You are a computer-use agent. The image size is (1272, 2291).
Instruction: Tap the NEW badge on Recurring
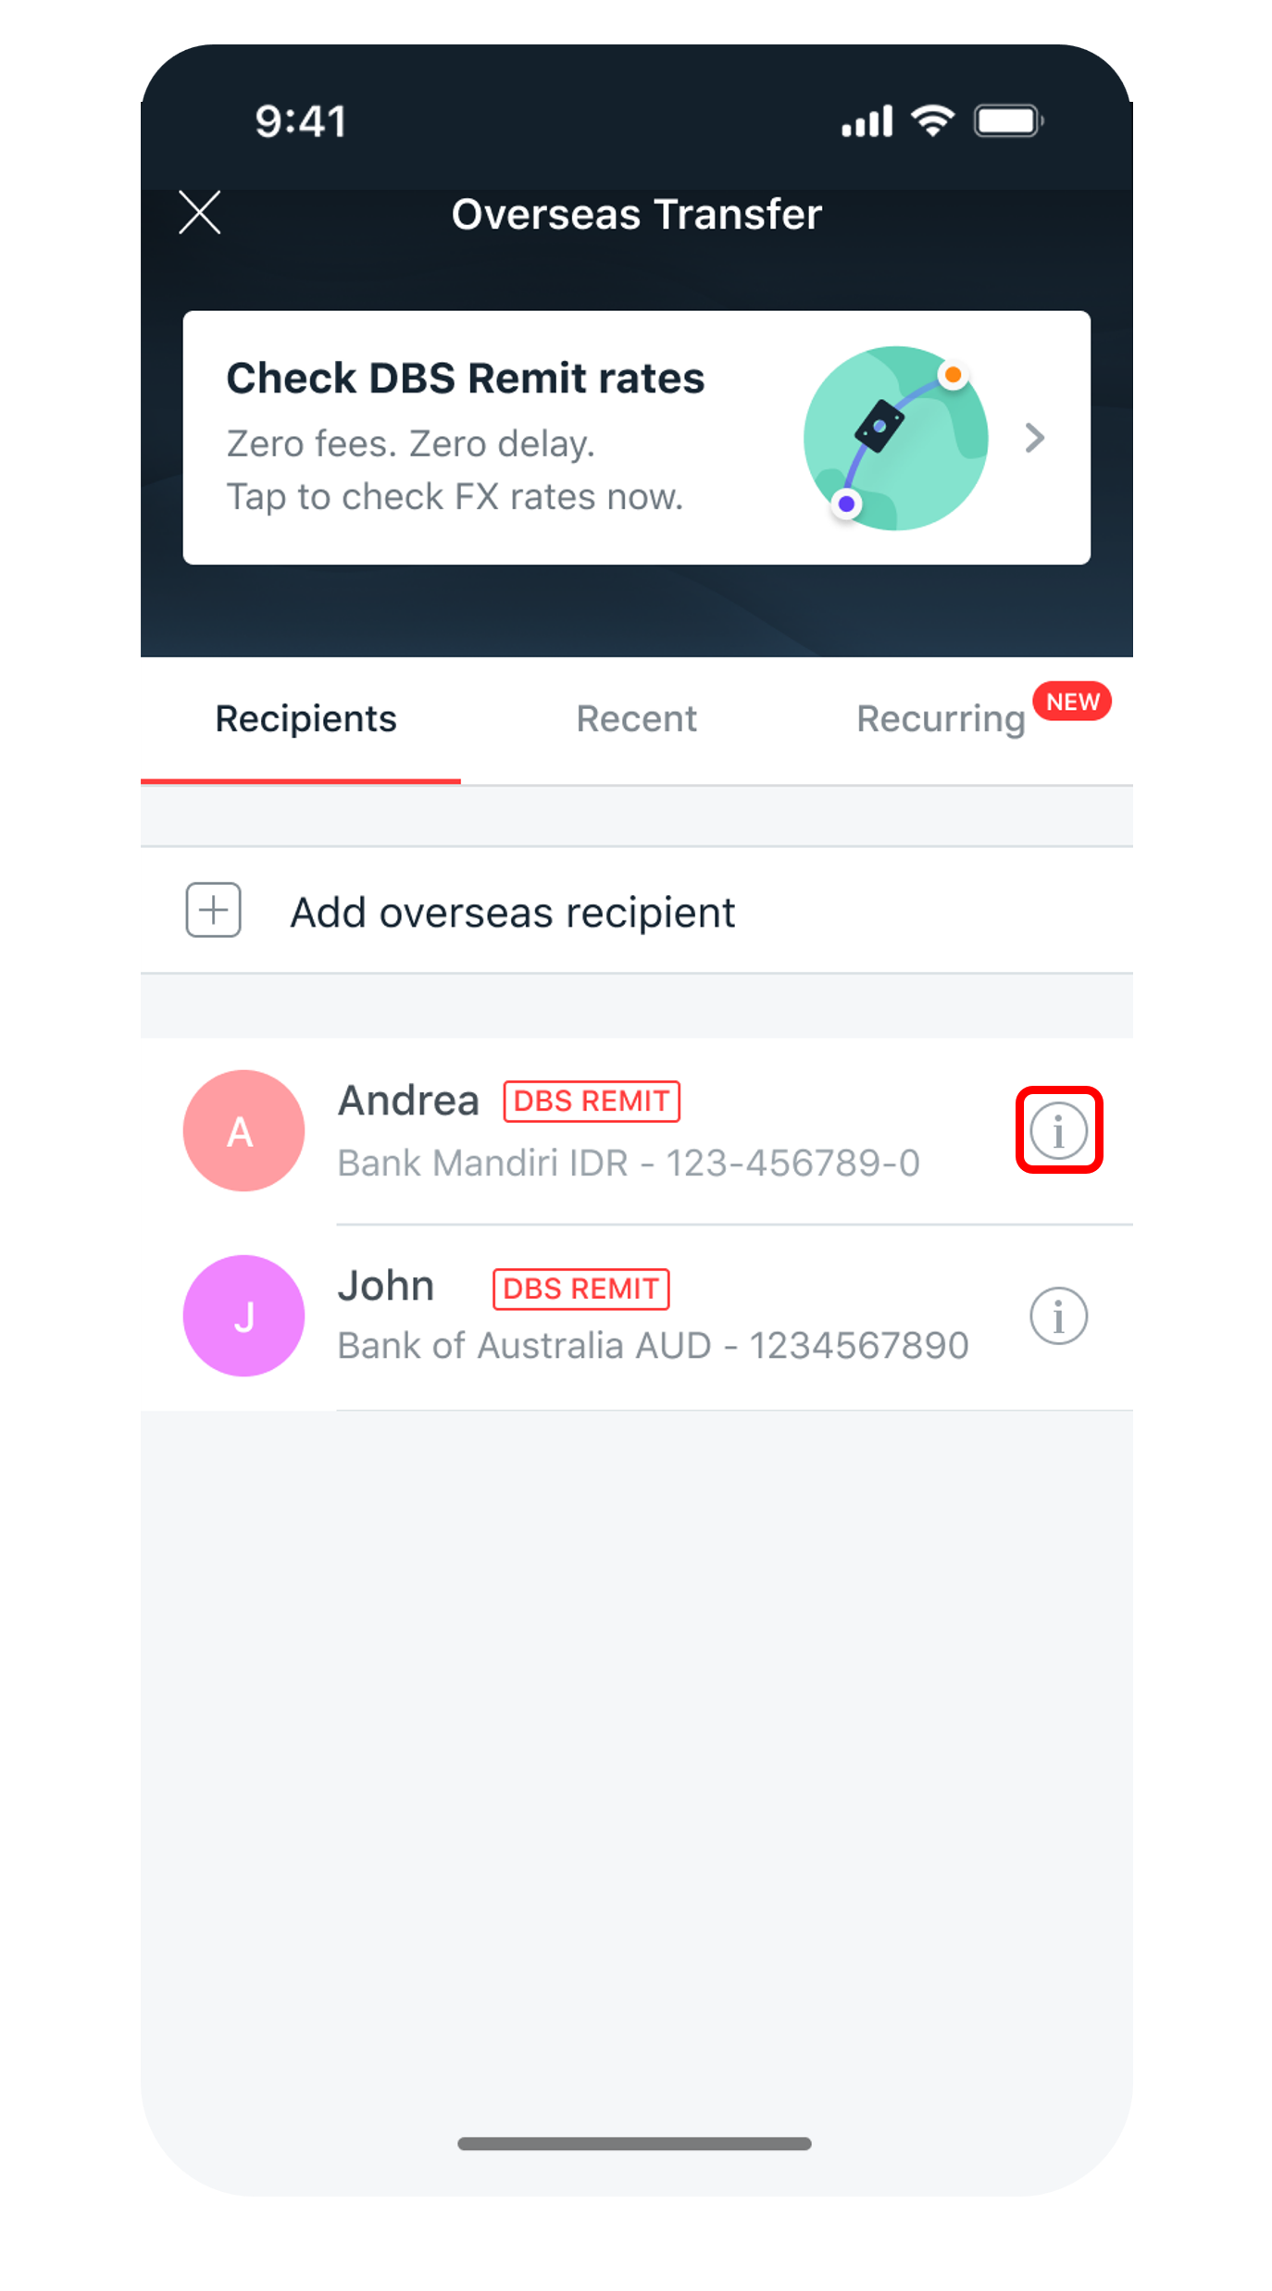(x=1072, y=702)
